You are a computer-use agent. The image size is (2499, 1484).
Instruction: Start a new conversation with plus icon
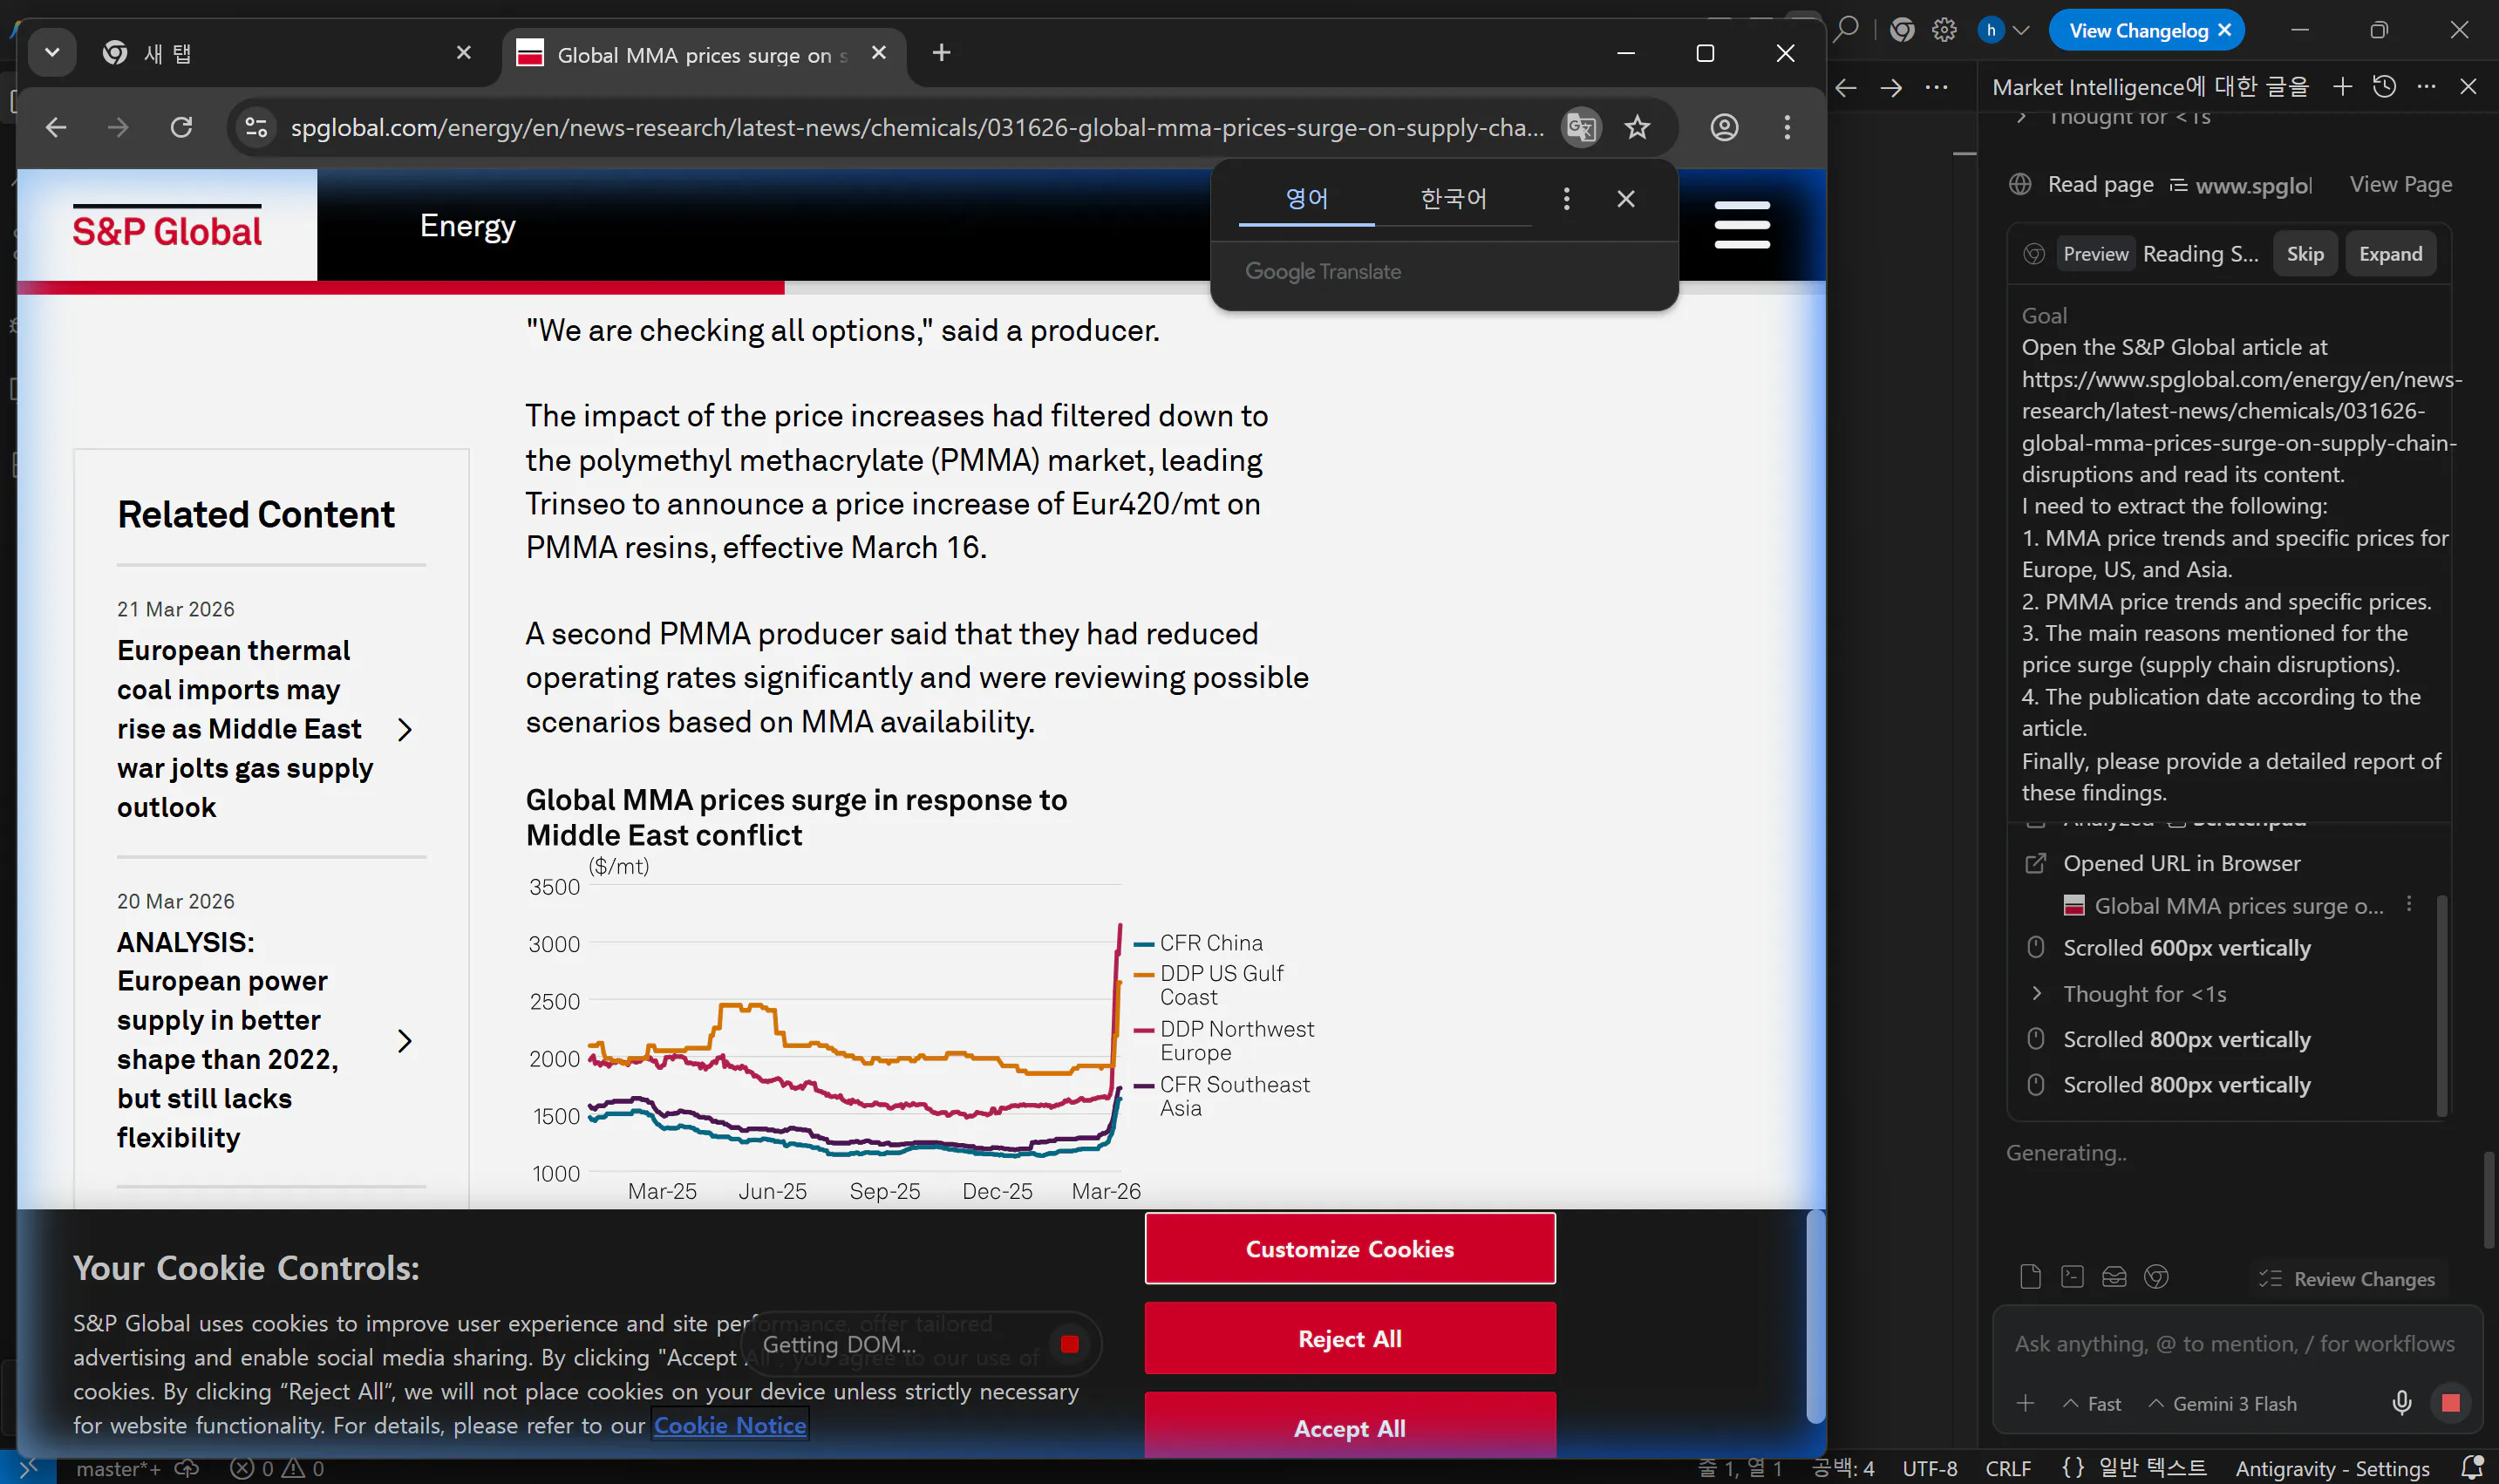point(2342,86)
